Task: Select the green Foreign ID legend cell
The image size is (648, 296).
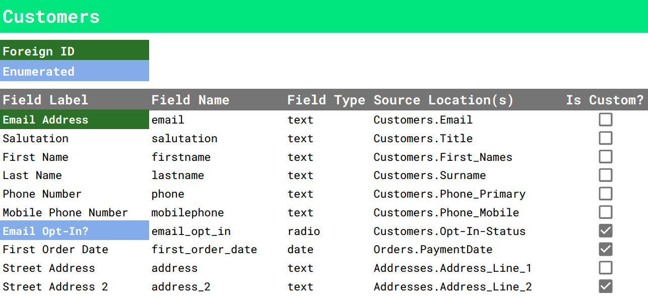Action: [x=75, y=50]
